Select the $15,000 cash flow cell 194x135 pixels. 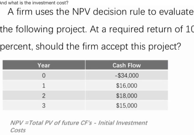pyautogui.click(x=127, y=105)
